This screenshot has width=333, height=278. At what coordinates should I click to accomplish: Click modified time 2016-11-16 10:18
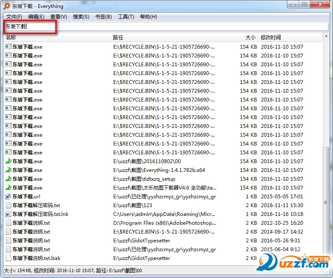tap(282, 214)
